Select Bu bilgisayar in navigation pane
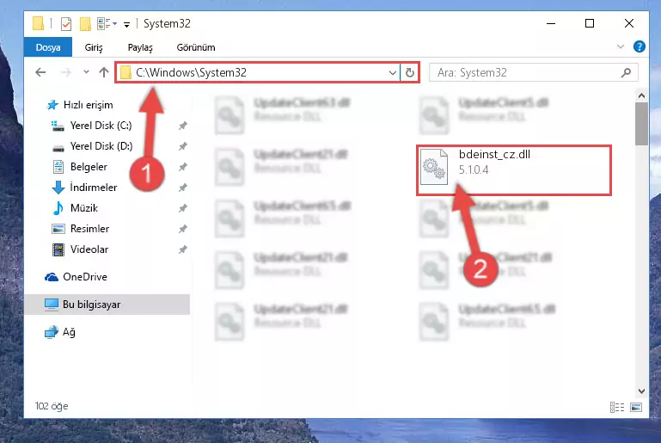The image size is (661, 443). [x=107, y=305]
